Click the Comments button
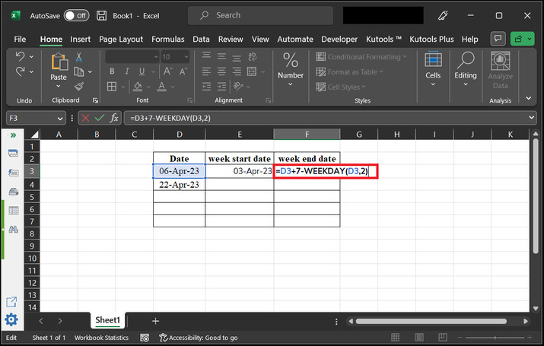The width and height of the screenshot is (544, 346). click(x=498, y=39)
